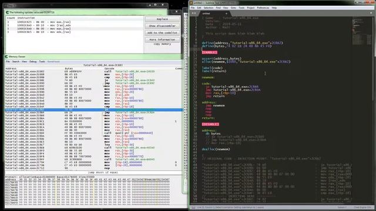Image resolution: width=376 pixels, height=211 pixels.
Task: Click the Protect AllocationBase hex view header
Action: point(49,177)
